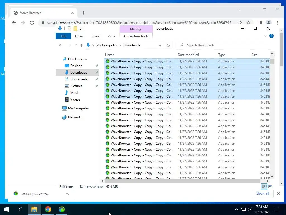Open Desktop in navigation pane

point(76,66)
